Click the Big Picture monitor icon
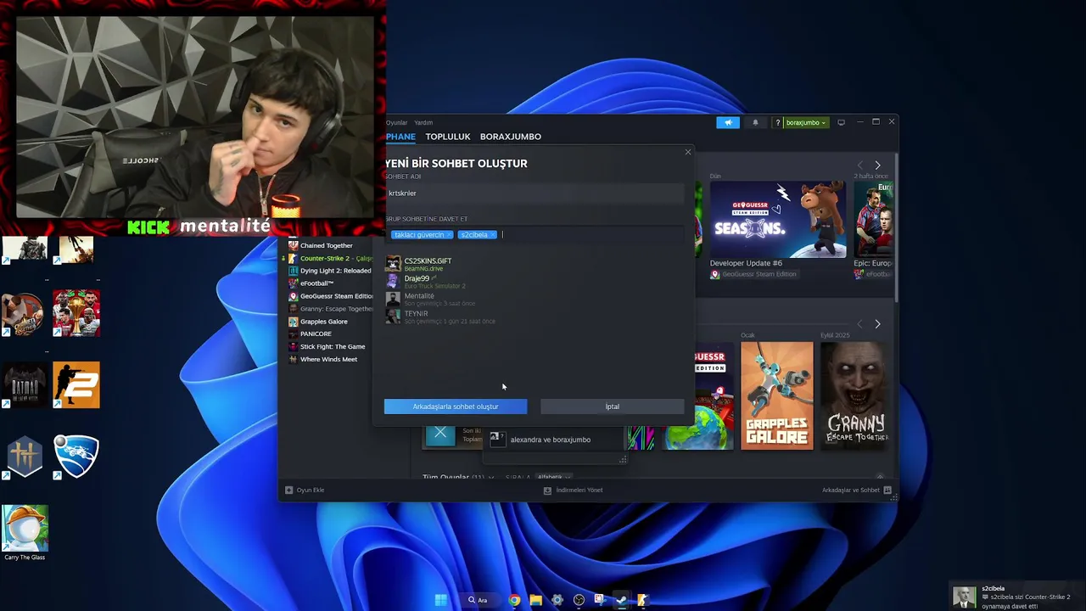 click(841, 122)
